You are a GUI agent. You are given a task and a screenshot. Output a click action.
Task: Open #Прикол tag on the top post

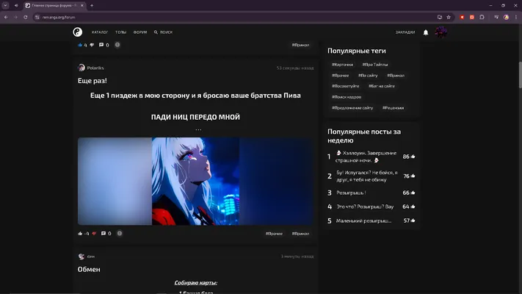pyautogui.click(x=300, y=45)
